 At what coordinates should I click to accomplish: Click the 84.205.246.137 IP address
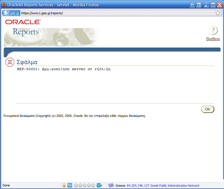pyautogui.click(x=138, y=186)
